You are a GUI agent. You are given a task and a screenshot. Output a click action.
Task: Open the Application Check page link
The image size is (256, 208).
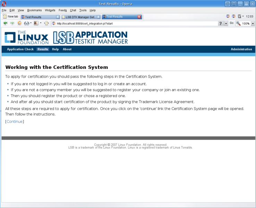click(20, 49)
